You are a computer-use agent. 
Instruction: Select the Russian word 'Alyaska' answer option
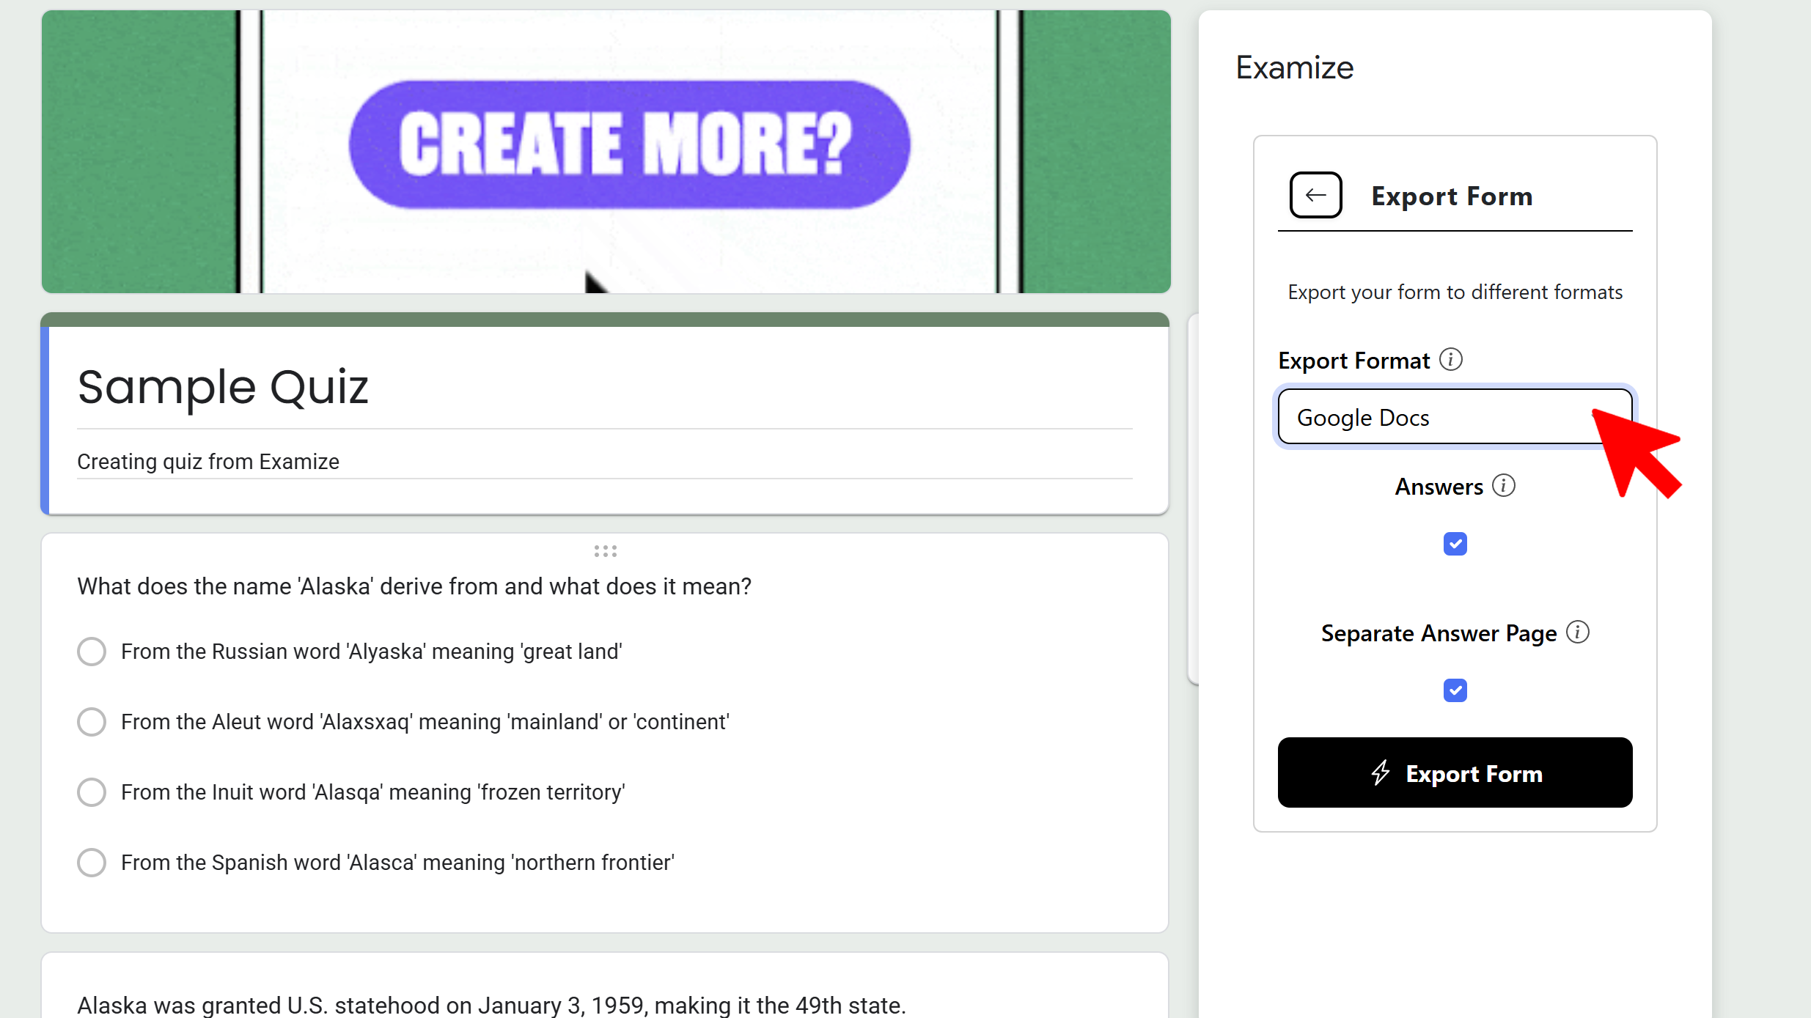pyautogui.click(x=91, y=651)
